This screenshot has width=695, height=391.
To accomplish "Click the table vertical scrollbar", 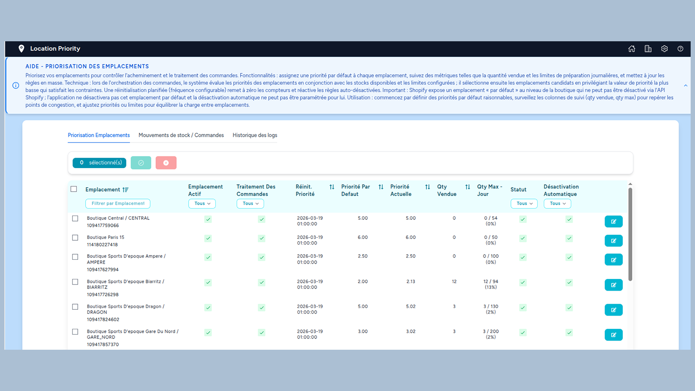I will click(630, 234).
